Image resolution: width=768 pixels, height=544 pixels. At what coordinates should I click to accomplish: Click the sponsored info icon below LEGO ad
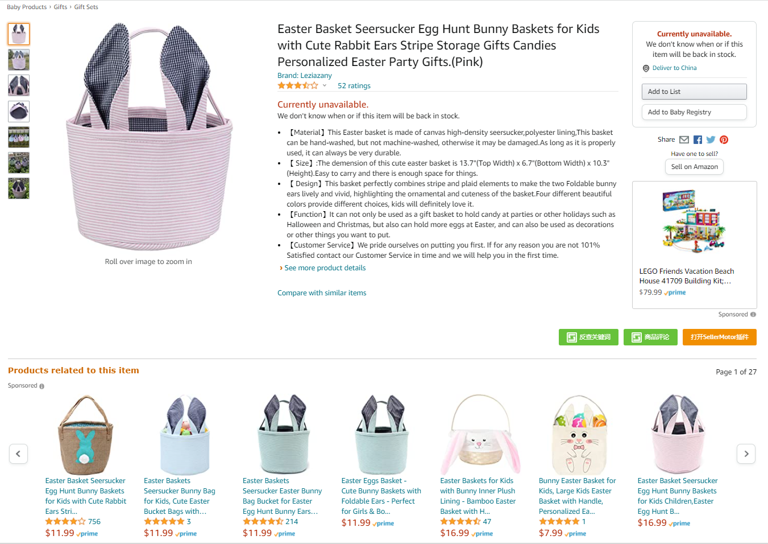pos(753,315)
